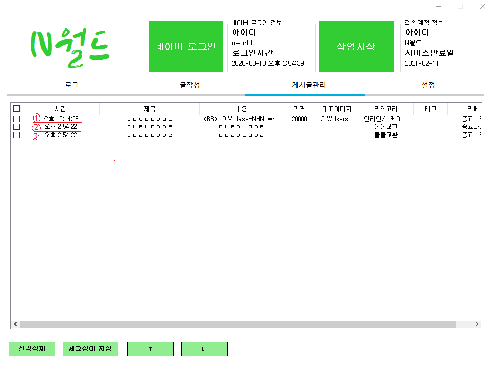
Task: Click the N월드 logo
Action: pos(70,48)
